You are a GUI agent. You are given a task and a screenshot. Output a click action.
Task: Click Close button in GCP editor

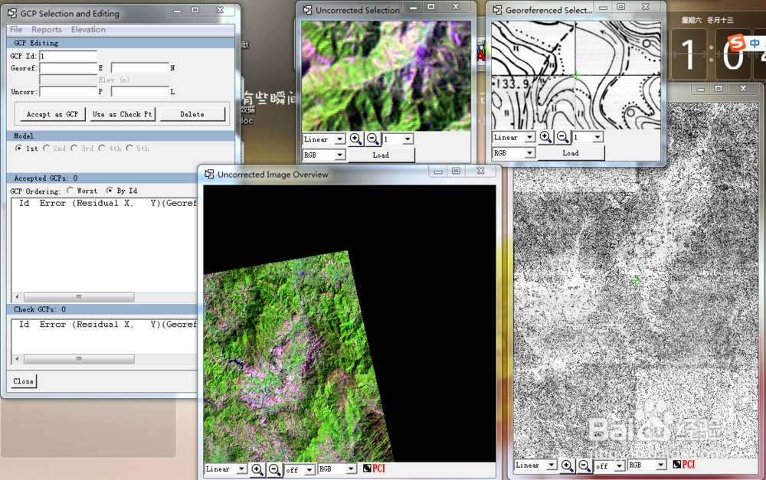click(24, 381)
